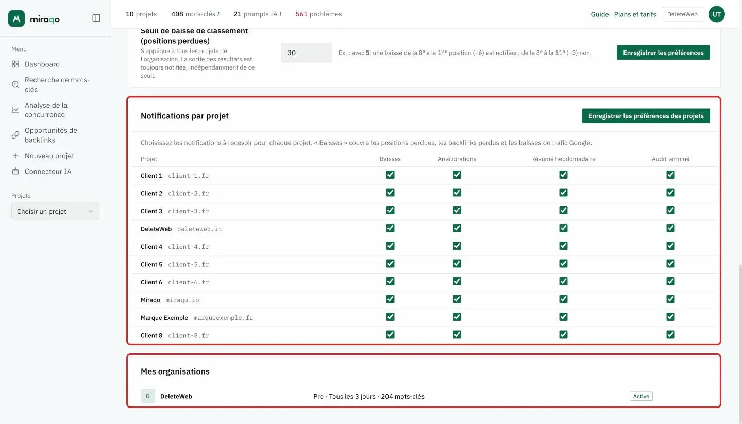Open the Guide link
This screenshot has width=742, height=424.
600,14
